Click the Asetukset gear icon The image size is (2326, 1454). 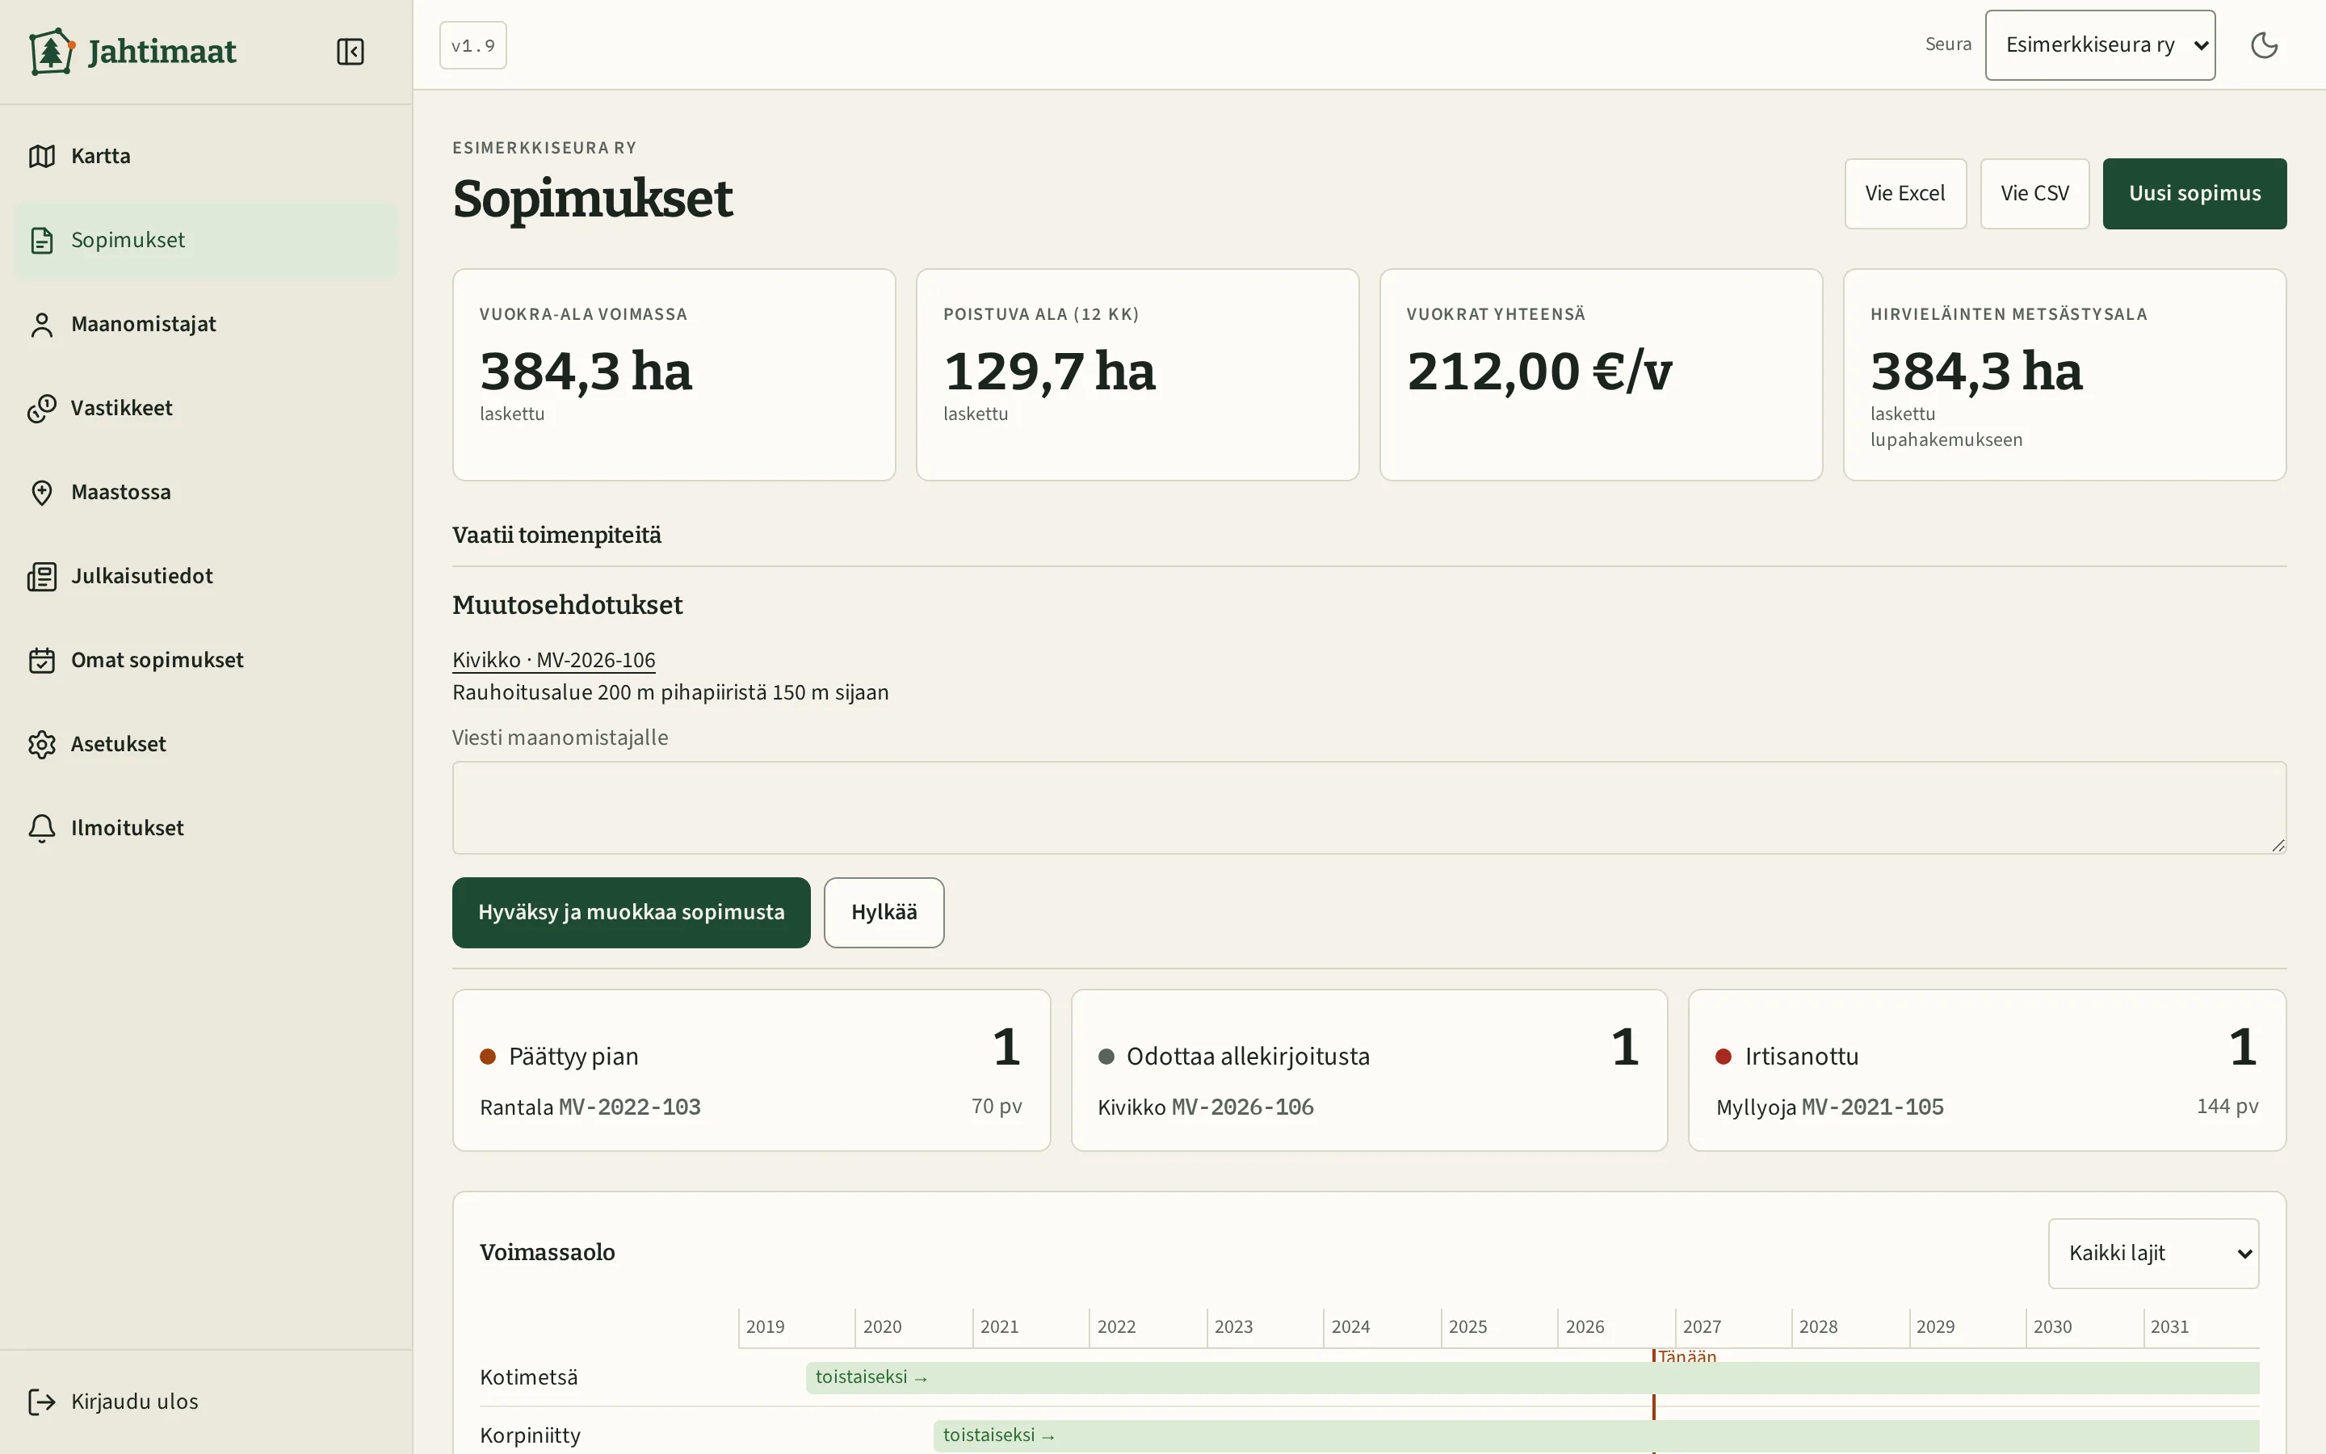click(x=41, y=744)
